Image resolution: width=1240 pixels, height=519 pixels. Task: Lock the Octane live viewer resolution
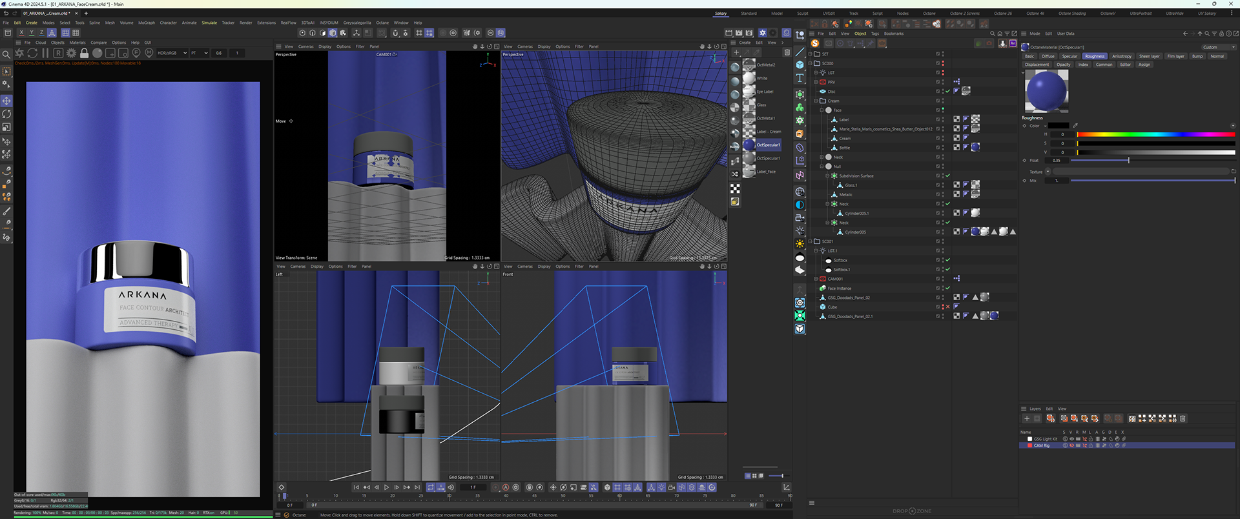coord(84,53)
